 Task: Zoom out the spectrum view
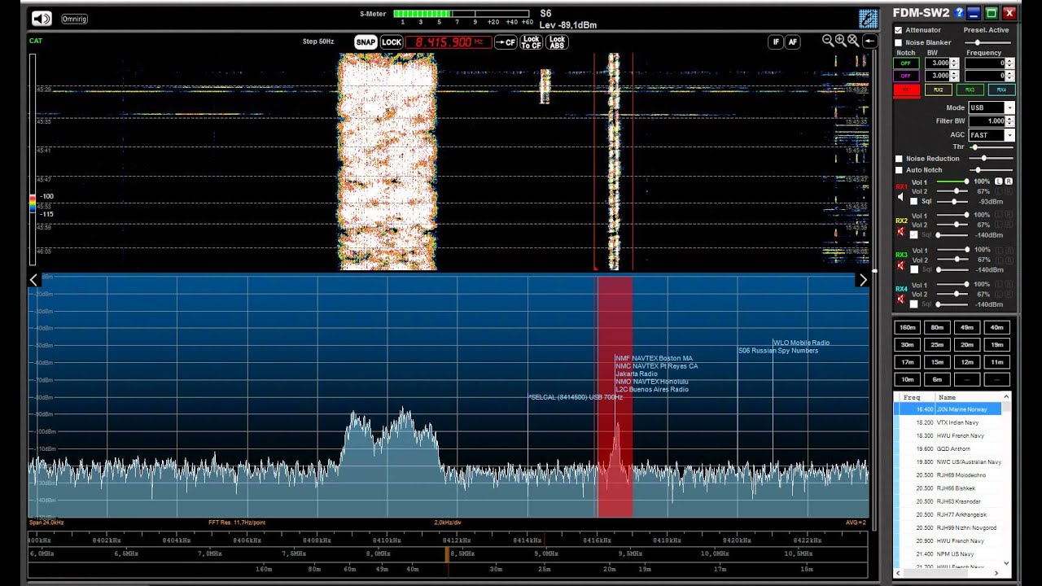[828, 41]
